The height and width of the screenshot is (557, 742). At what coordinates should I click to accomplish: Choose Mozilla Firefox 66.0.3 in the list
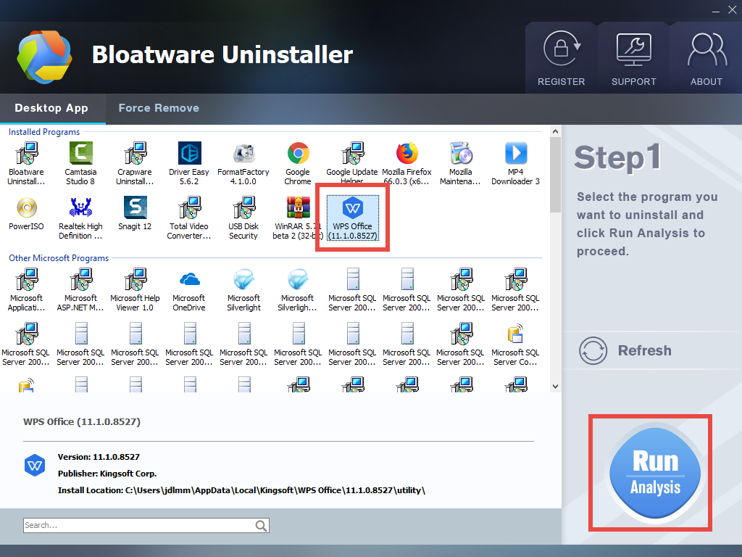pyautogui.click(x=407, y=163)
